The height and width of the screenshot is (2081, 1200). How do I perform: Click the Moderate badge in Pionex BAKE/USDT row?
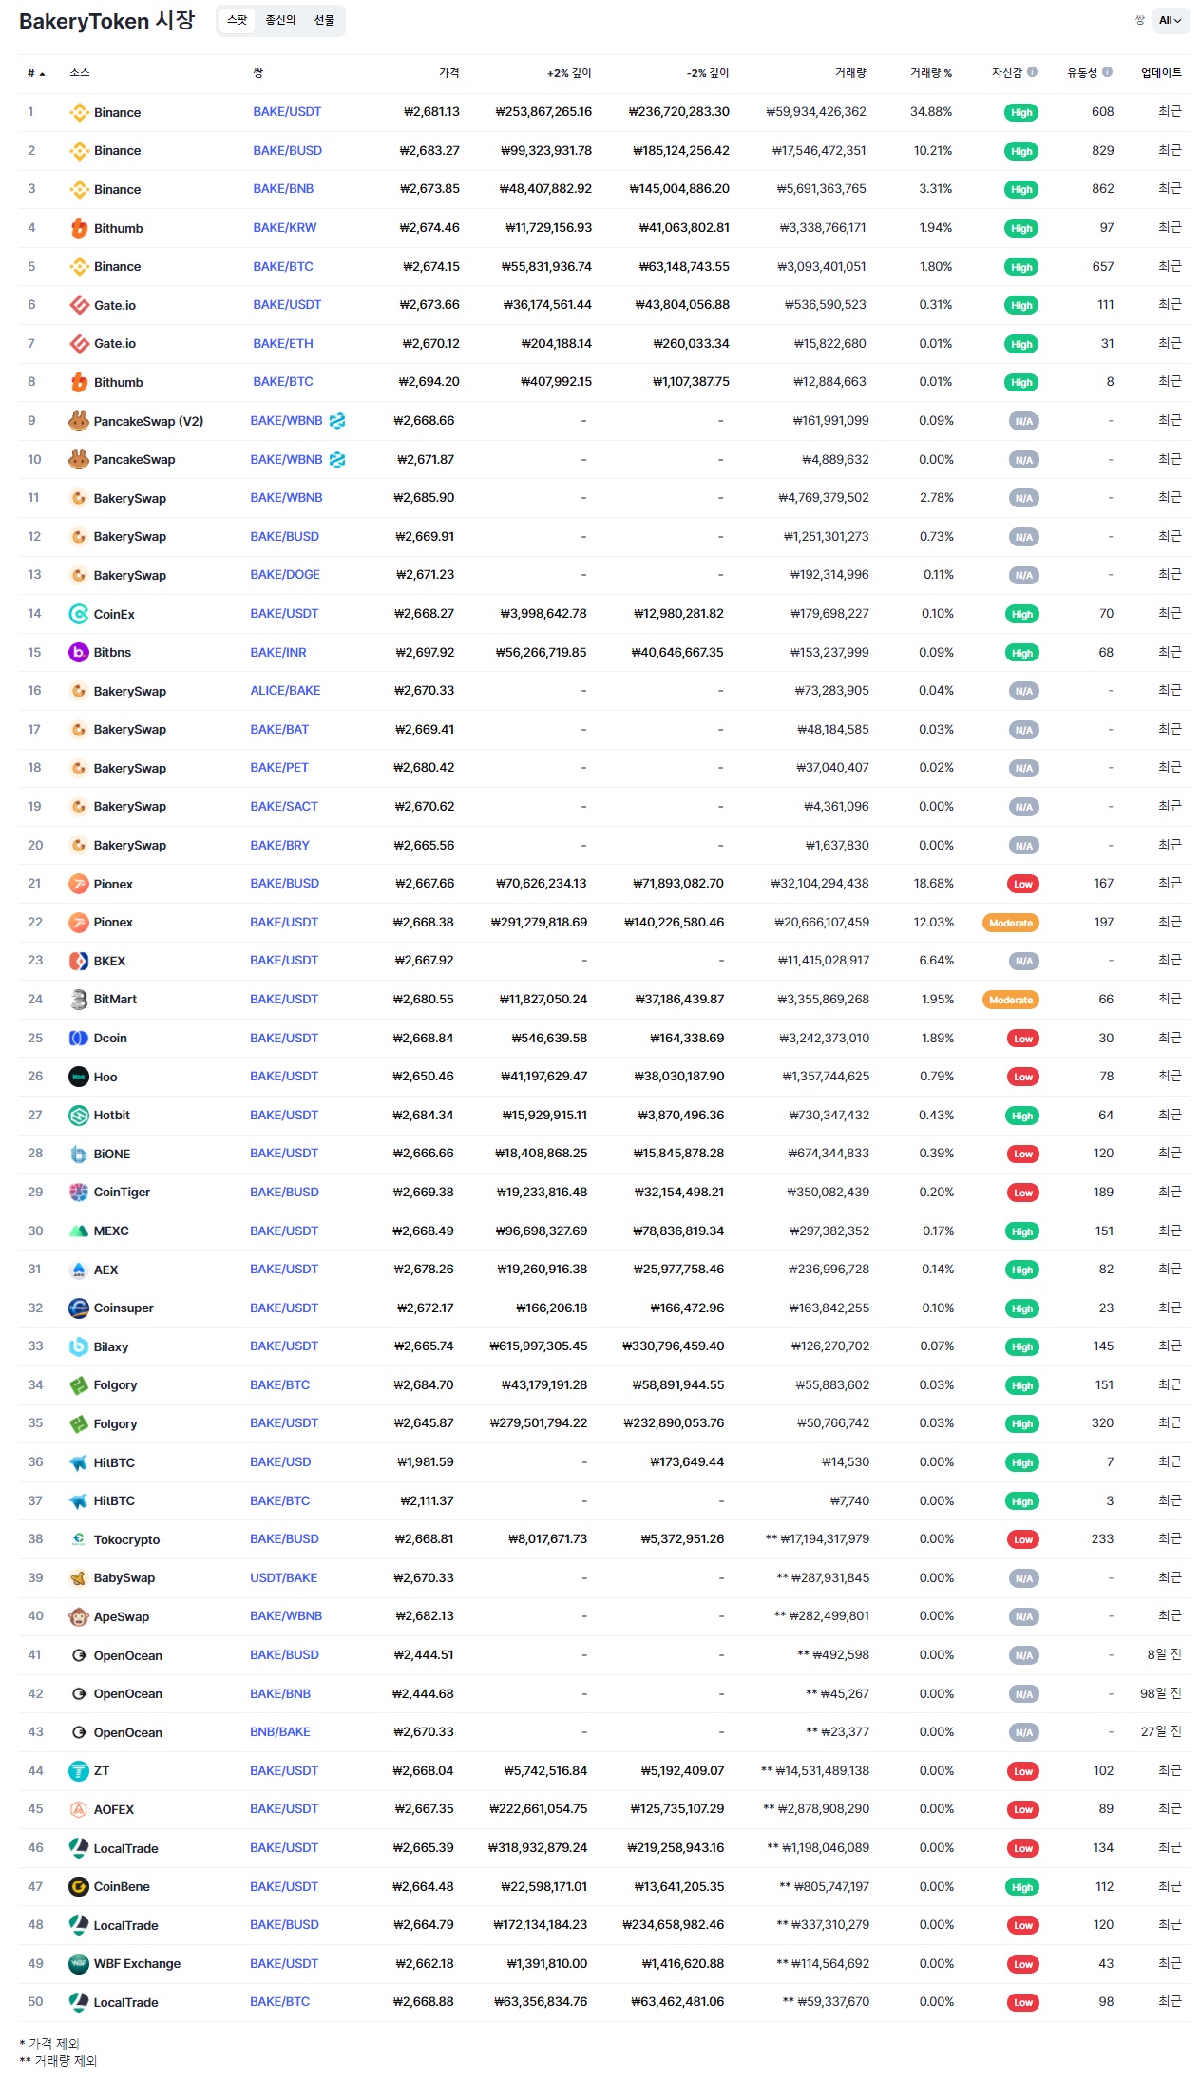1011,923
